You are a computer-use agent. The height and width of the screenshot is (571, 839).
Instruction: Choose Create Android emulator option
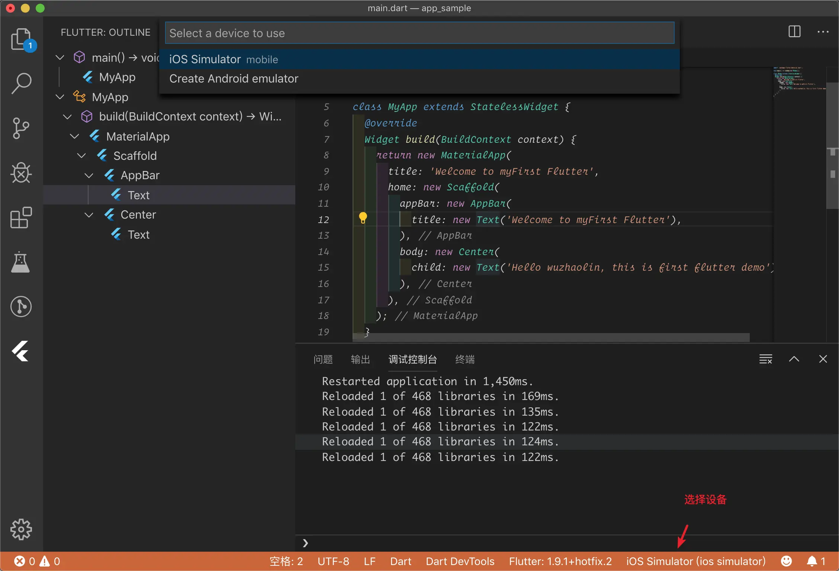tap(234, 79)
